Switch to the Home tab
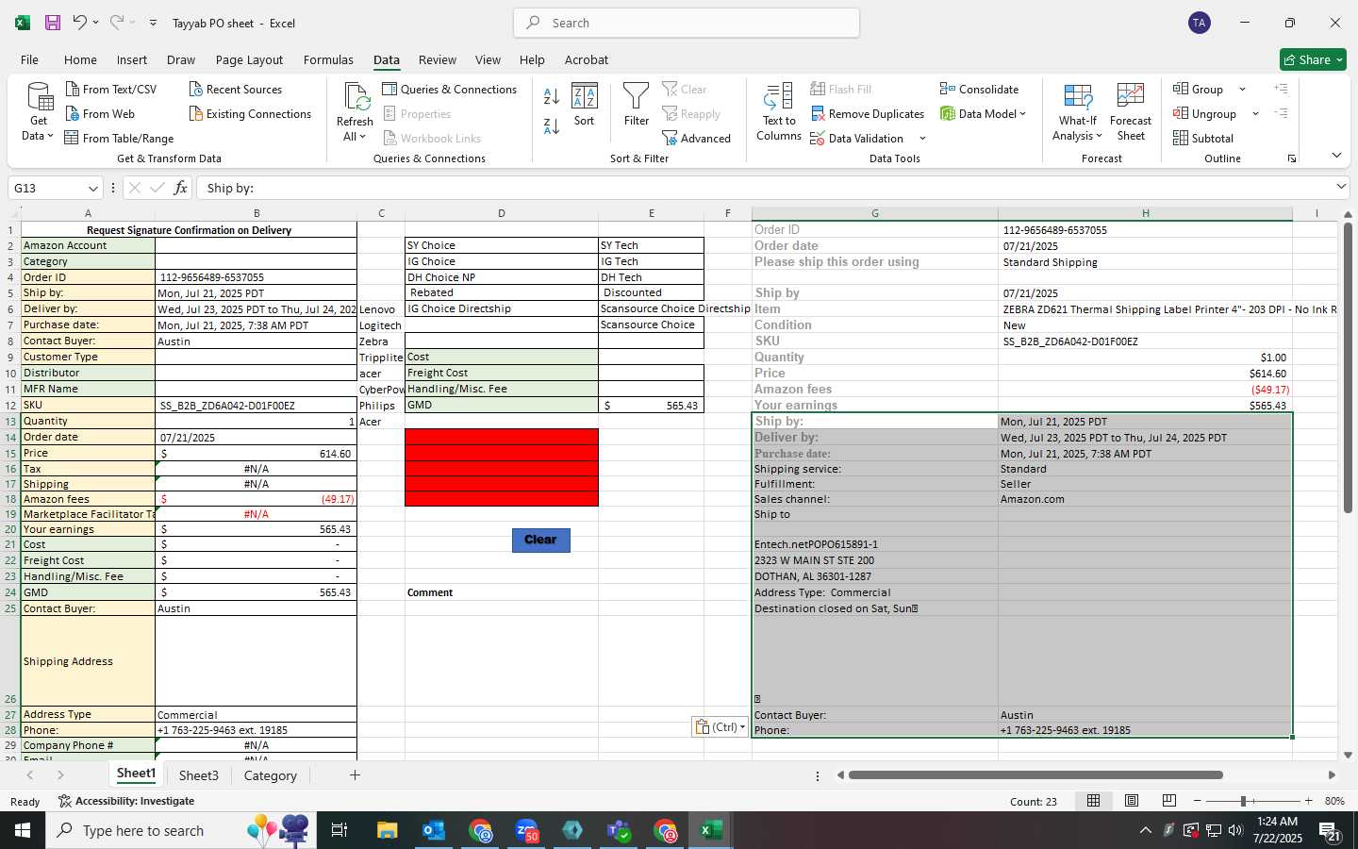This screenshot has width=1358, height=849. (80, 59)
